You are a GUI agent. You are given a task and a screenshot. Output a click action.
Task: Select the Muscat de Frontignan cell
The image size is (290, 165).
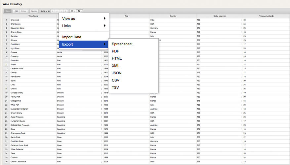click(33, 109)
